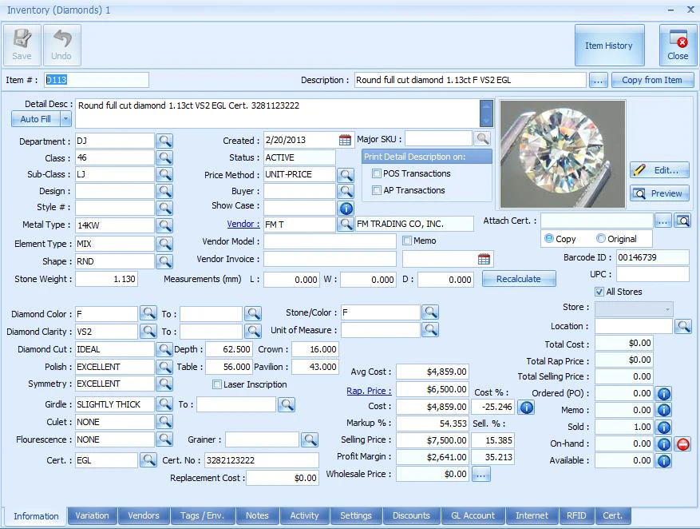Enable the POS Transactions checkbox
700x529 pixels.
tap(378, 173)
